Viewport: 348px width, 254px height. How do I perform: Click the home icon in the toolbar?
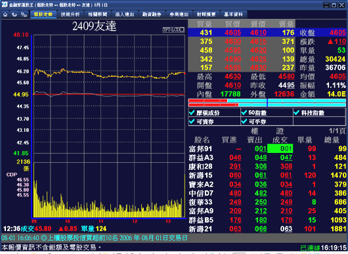pos(5,14)
